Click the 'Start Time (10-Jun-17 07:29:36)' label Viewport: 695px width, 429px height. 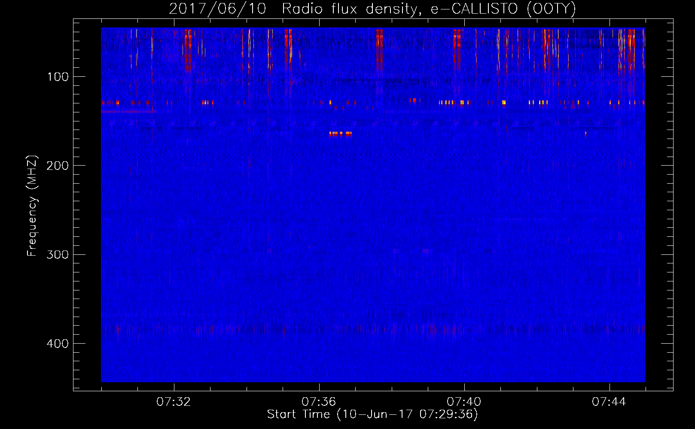(x=372, y=414)
